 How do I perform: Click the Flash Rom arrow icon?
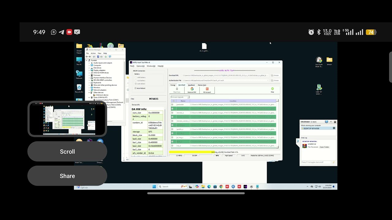click(x=177, y=89)
